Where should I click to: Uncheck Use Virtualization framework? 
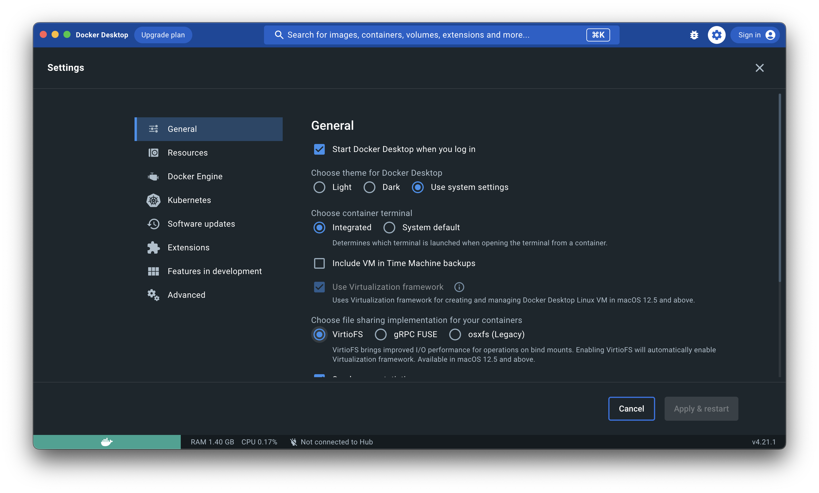319,287
